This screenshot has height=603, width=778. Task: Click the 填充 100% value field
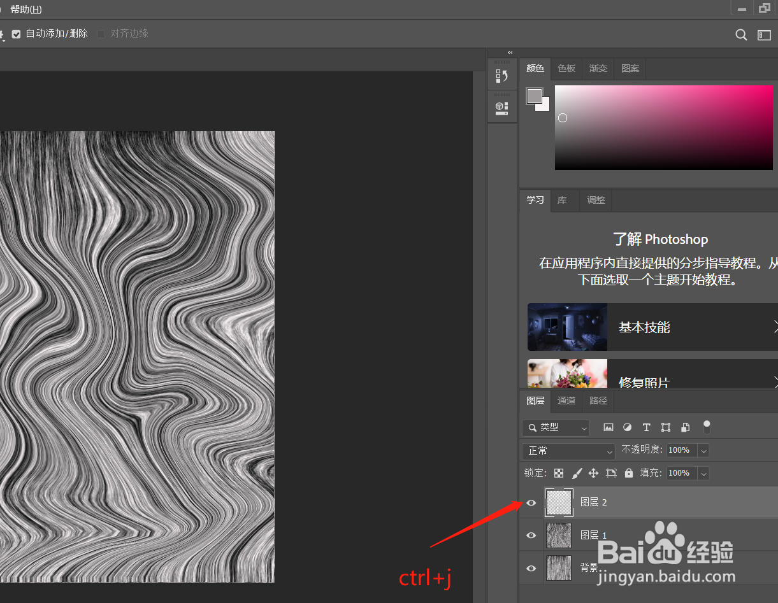682,473
